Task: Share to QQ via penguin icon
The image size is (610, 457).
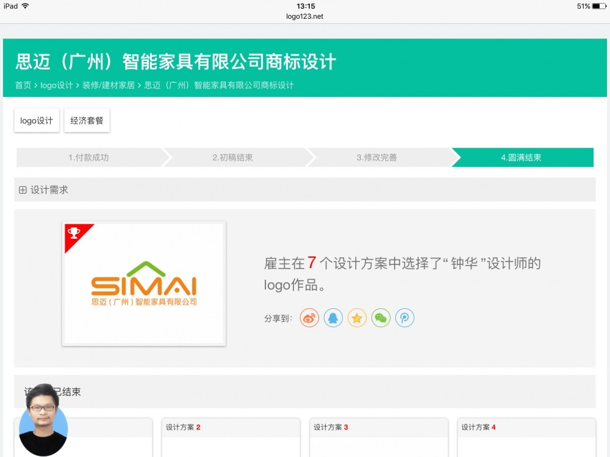Action: pos(333,318)
